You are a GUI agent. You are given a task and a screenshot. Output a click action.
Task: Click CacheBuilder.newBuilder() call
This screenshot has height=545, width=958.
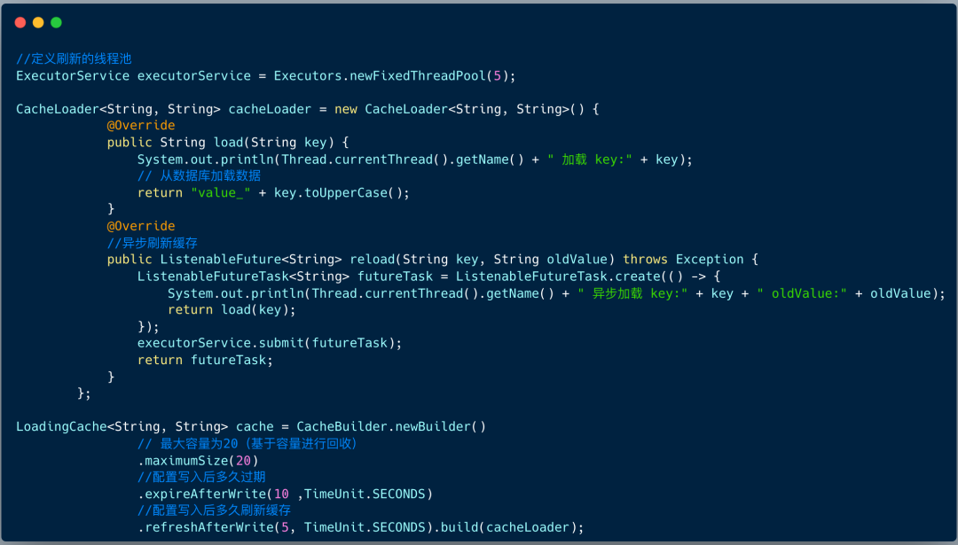pyautogui.click(x=391, y=426)
